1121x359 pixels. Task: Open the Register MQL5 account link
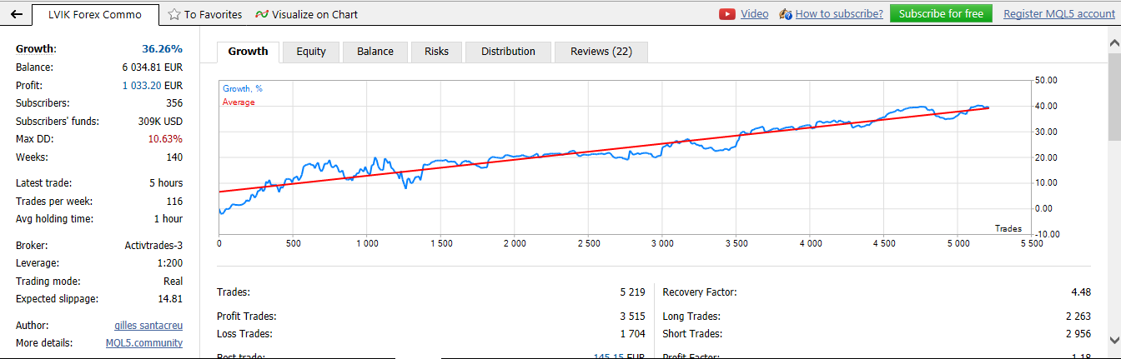tap(1058, 14)
